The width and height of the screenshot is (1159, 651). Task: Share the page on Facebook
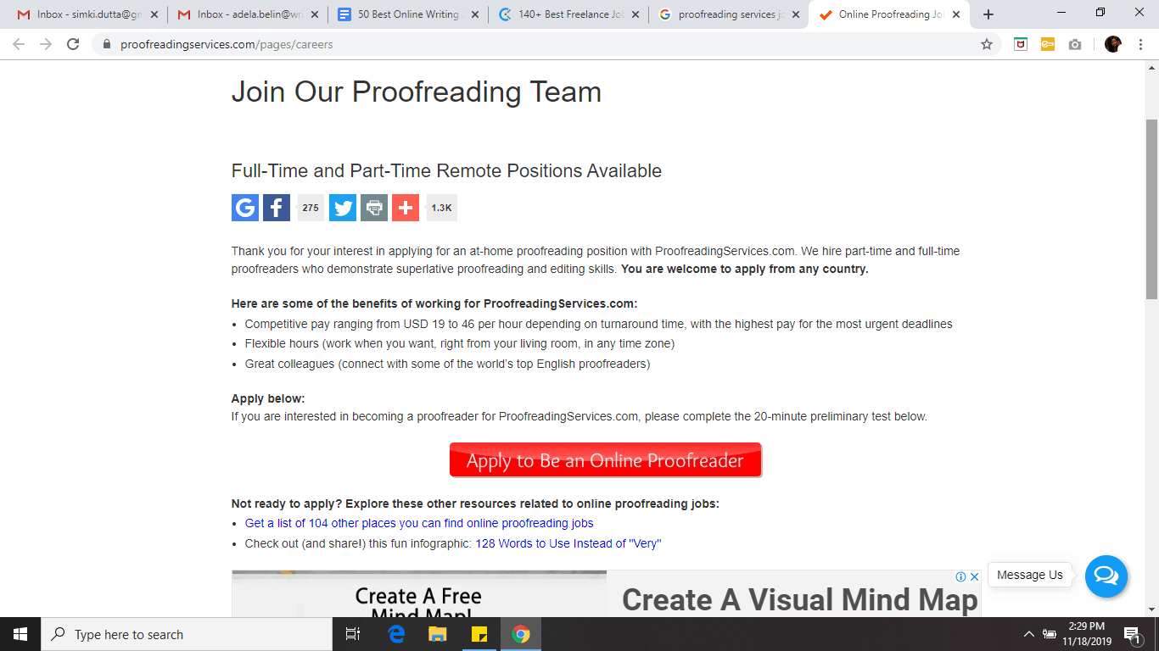(x=277, y=208)
